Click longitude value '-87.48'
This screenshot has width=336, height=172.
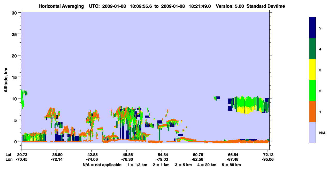(232, 159)
